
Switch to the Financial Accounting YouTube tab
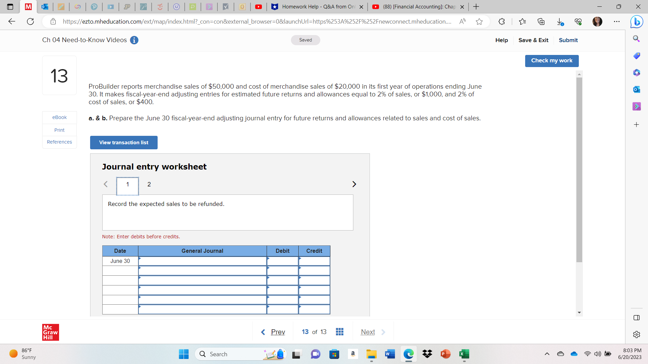(418, 7)
